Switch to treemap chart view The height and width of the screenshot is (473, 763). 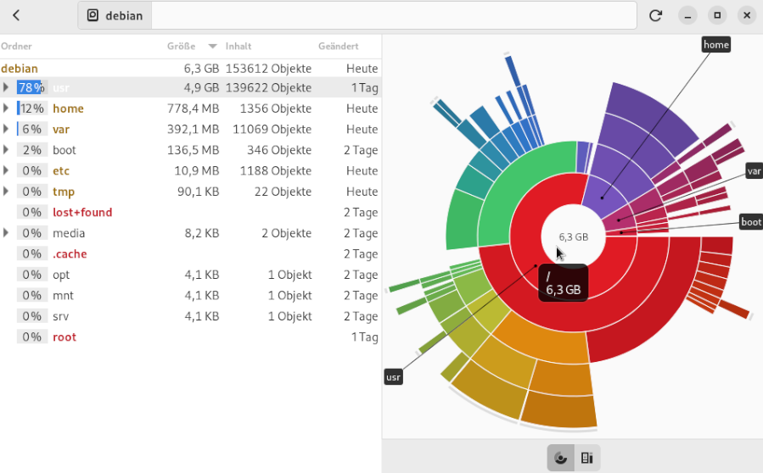(x=586, y=458)
